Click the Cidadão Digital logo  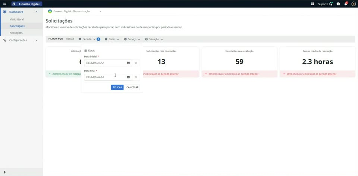tap(27, 4)
